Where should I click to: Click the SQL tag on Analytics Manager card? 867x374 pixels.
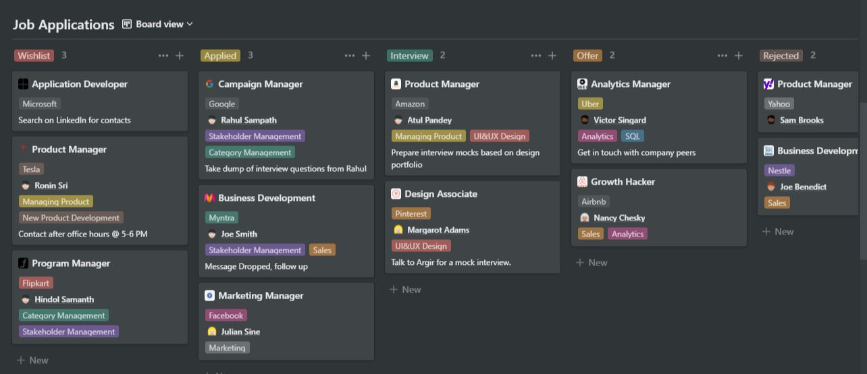632,136
